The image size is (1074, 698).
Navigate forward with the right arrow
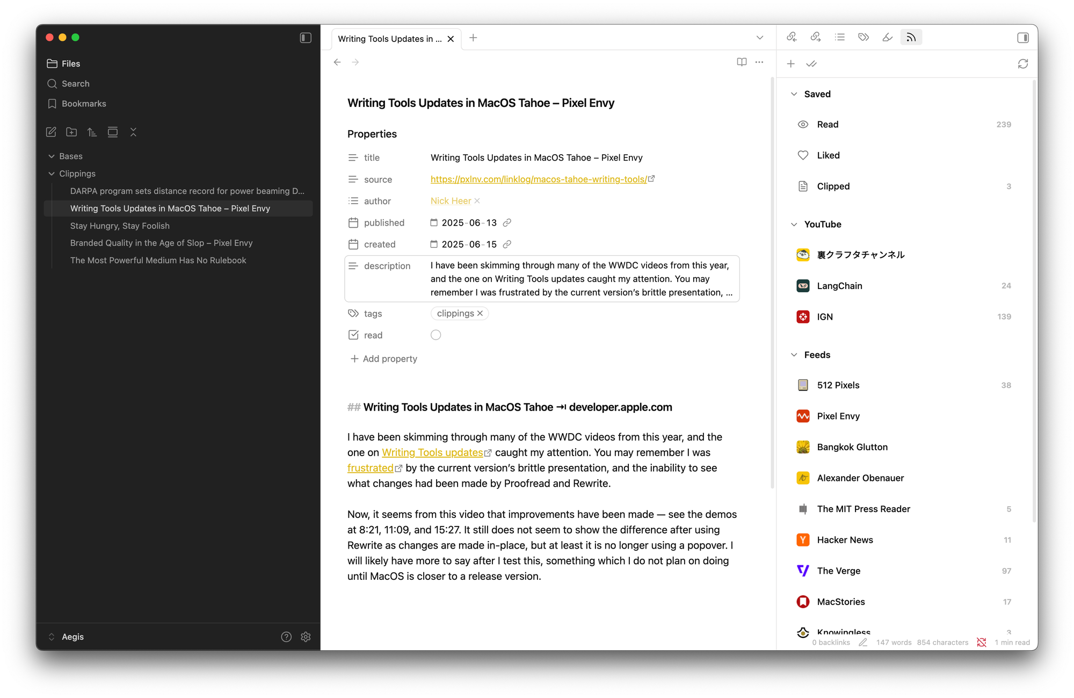(355, 62)
